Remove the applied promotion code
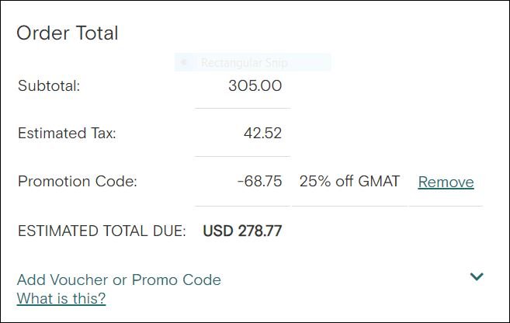Image resolution: width=510 pixels, height=323 pixels. pyautogui.click(x=446, y=182)
